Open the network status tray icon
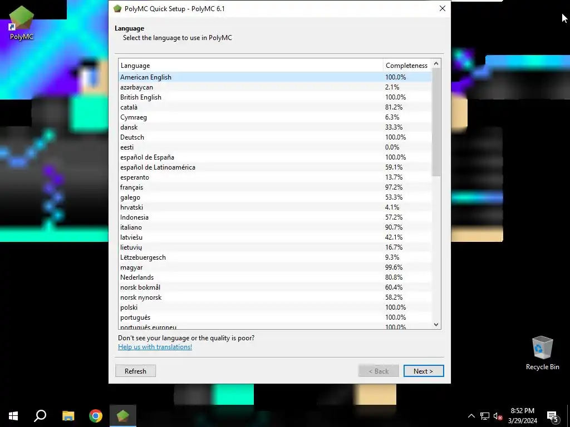The width and height of the screenshot is (570, 427). [485, 416]
